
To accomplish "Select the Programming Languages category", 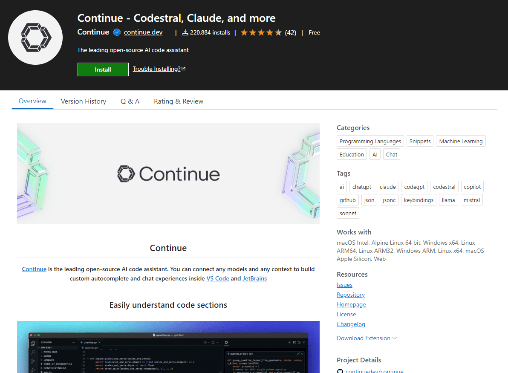I will (x=370, y=141).
